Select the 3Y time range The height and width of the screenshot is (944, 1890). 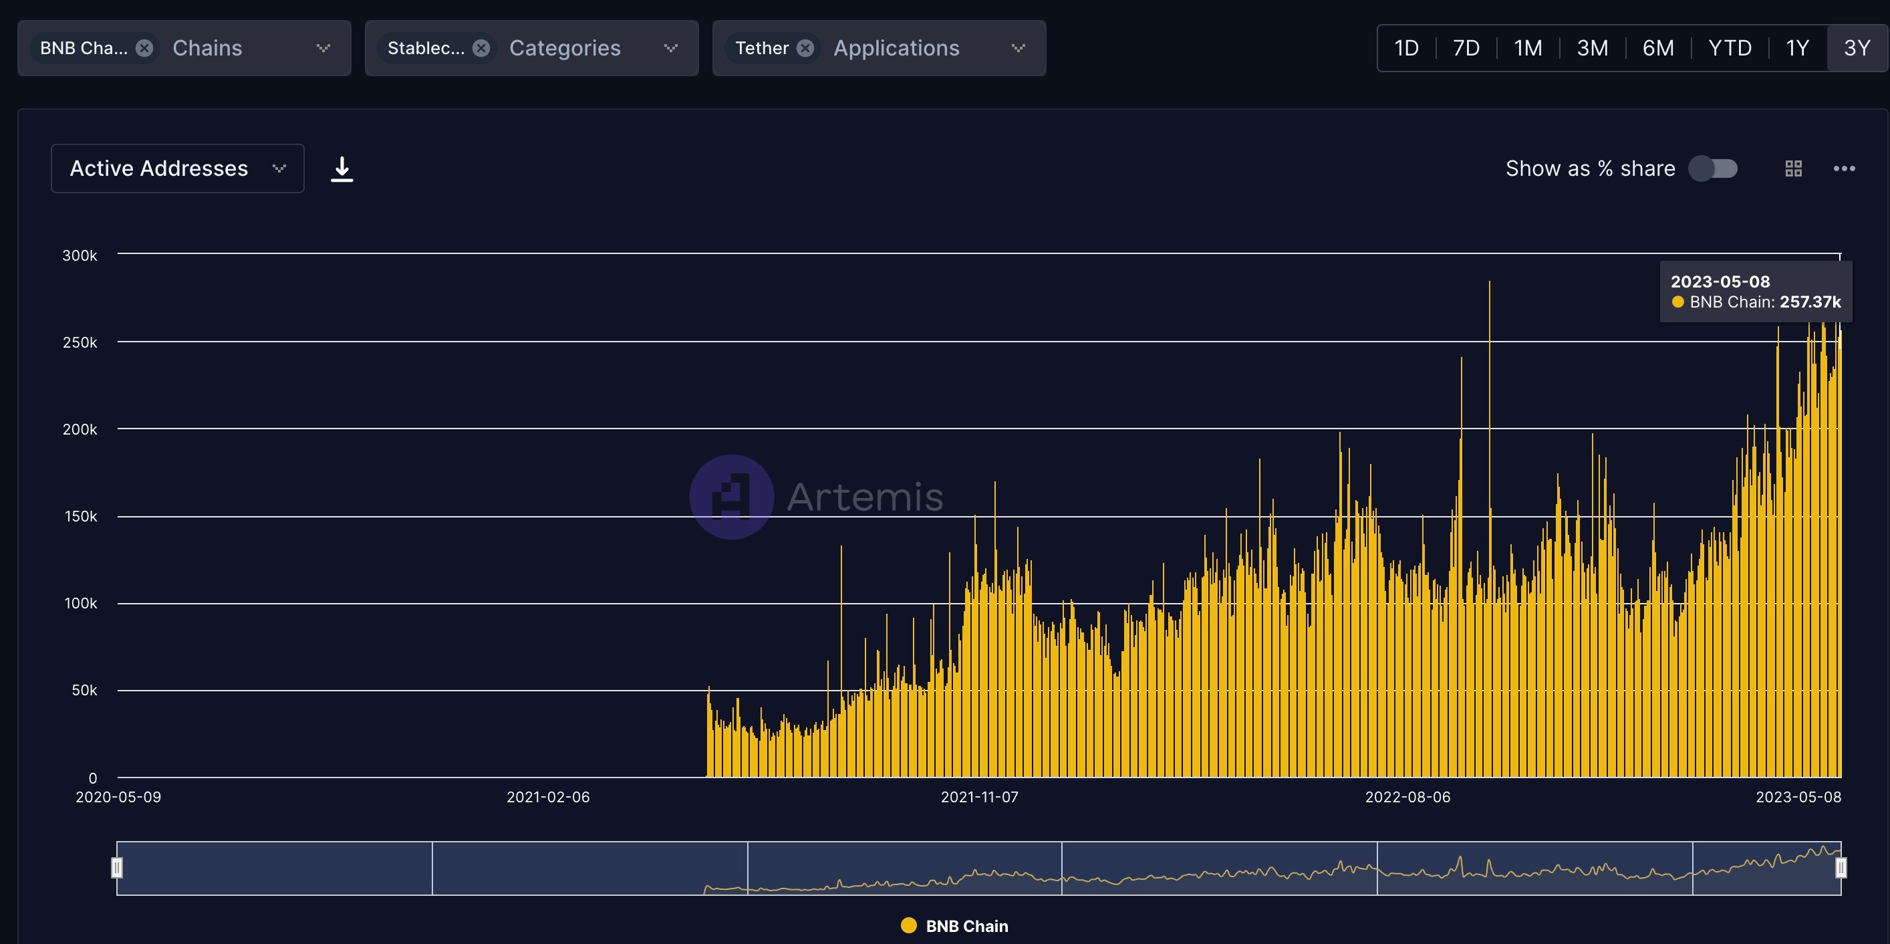(1857, 47)
